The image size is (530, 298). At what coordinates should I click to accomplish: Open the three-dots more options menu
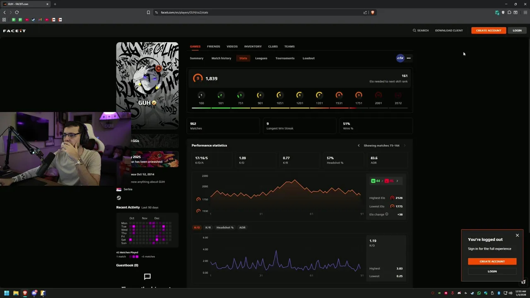pos(409,58)
